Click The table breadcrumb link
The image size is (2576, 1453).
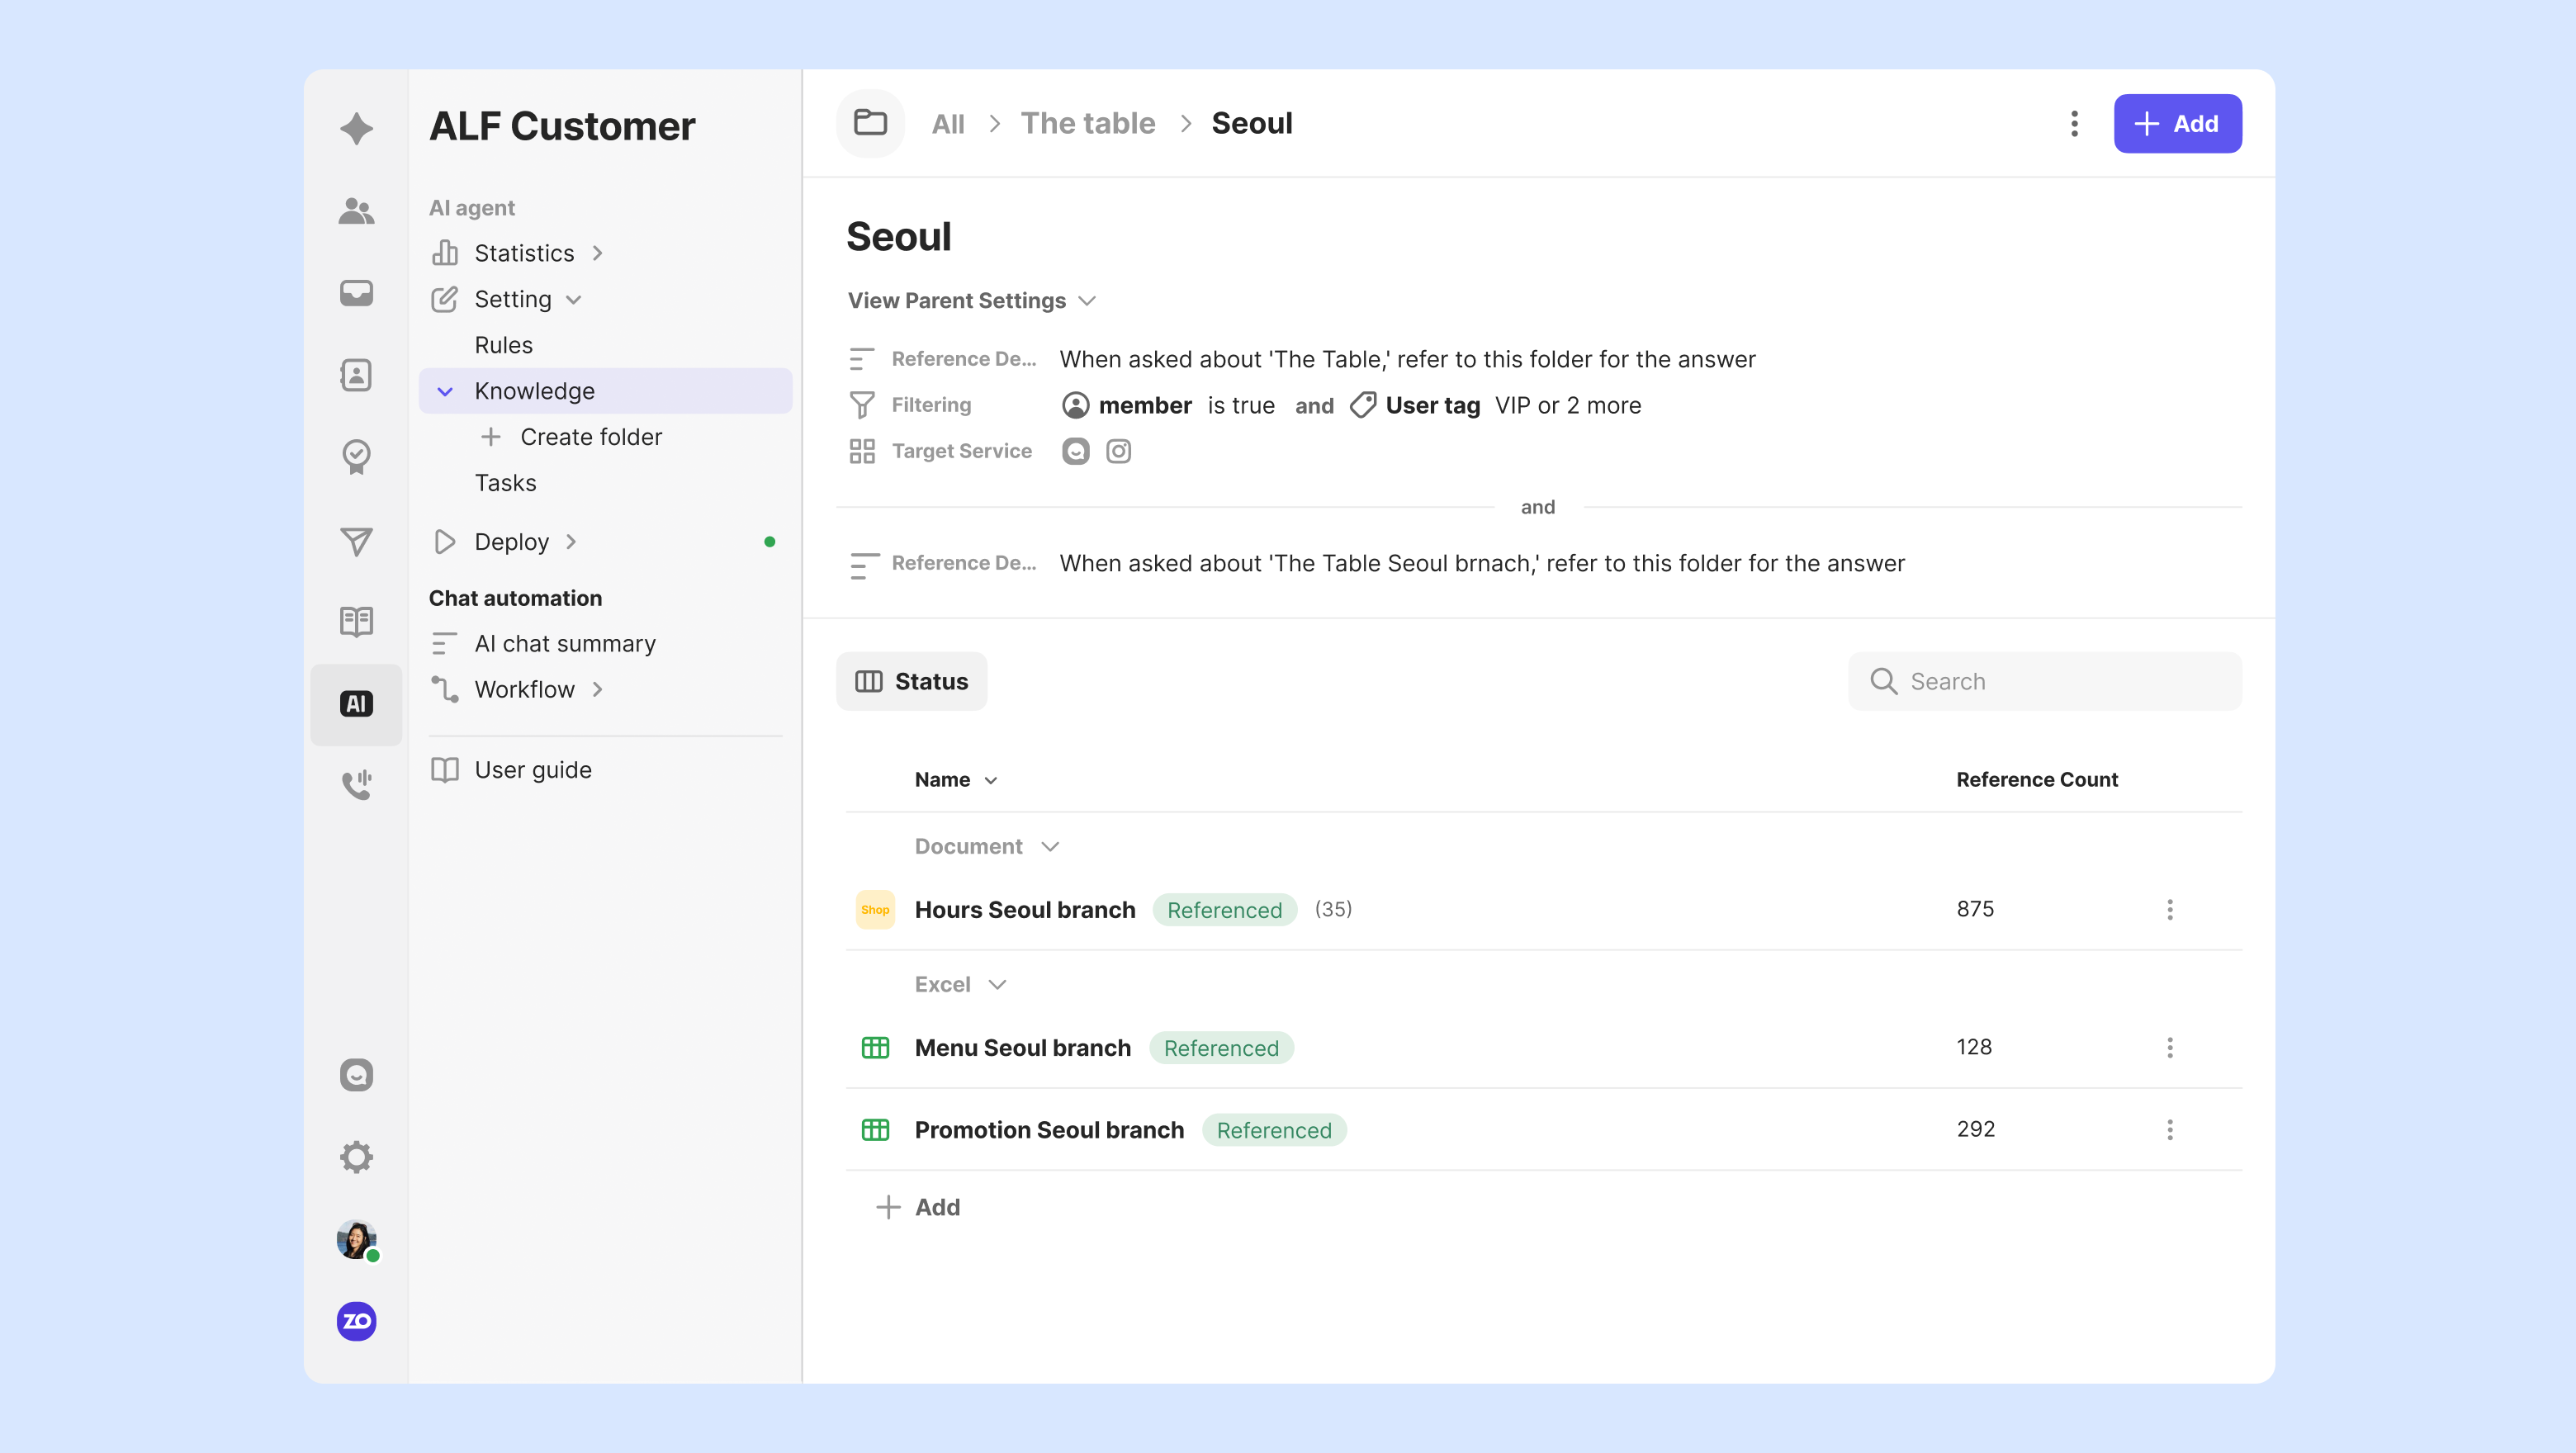coord(1087,123)
